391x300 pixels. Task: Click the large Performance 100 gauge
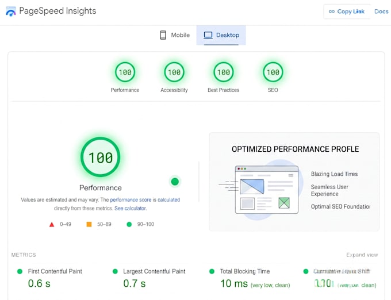tap(101, 157)
